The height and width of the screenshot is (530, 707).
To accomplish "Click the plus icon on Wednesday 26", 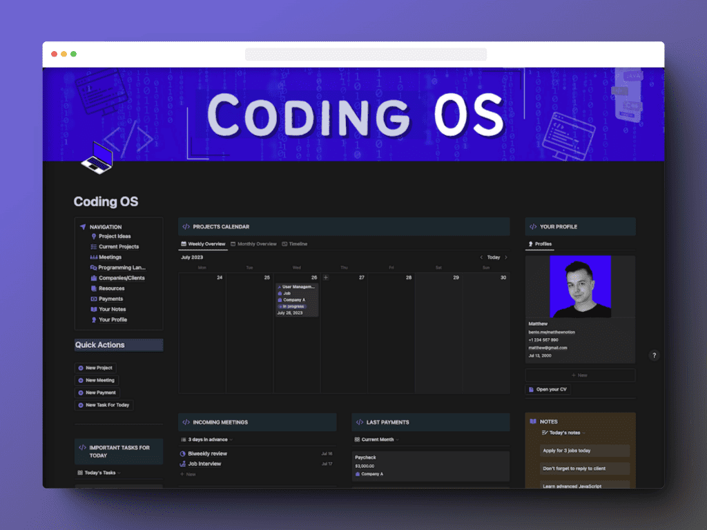I will (x=326, y=277).
